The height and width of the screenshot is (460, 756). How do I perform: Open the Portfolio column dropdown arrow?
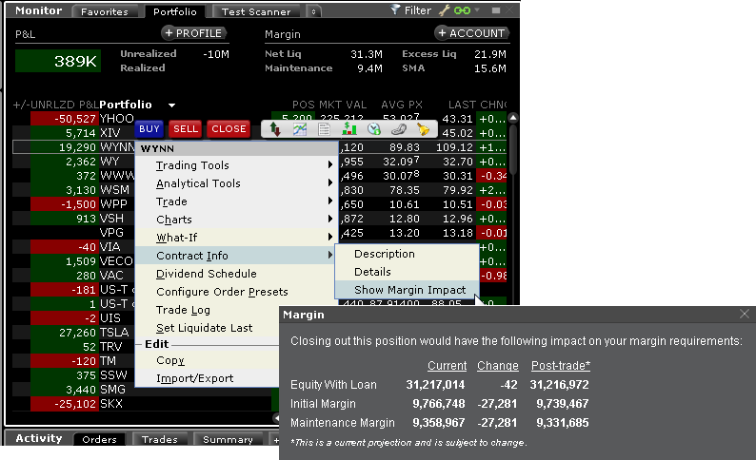(x=171, y=105)
